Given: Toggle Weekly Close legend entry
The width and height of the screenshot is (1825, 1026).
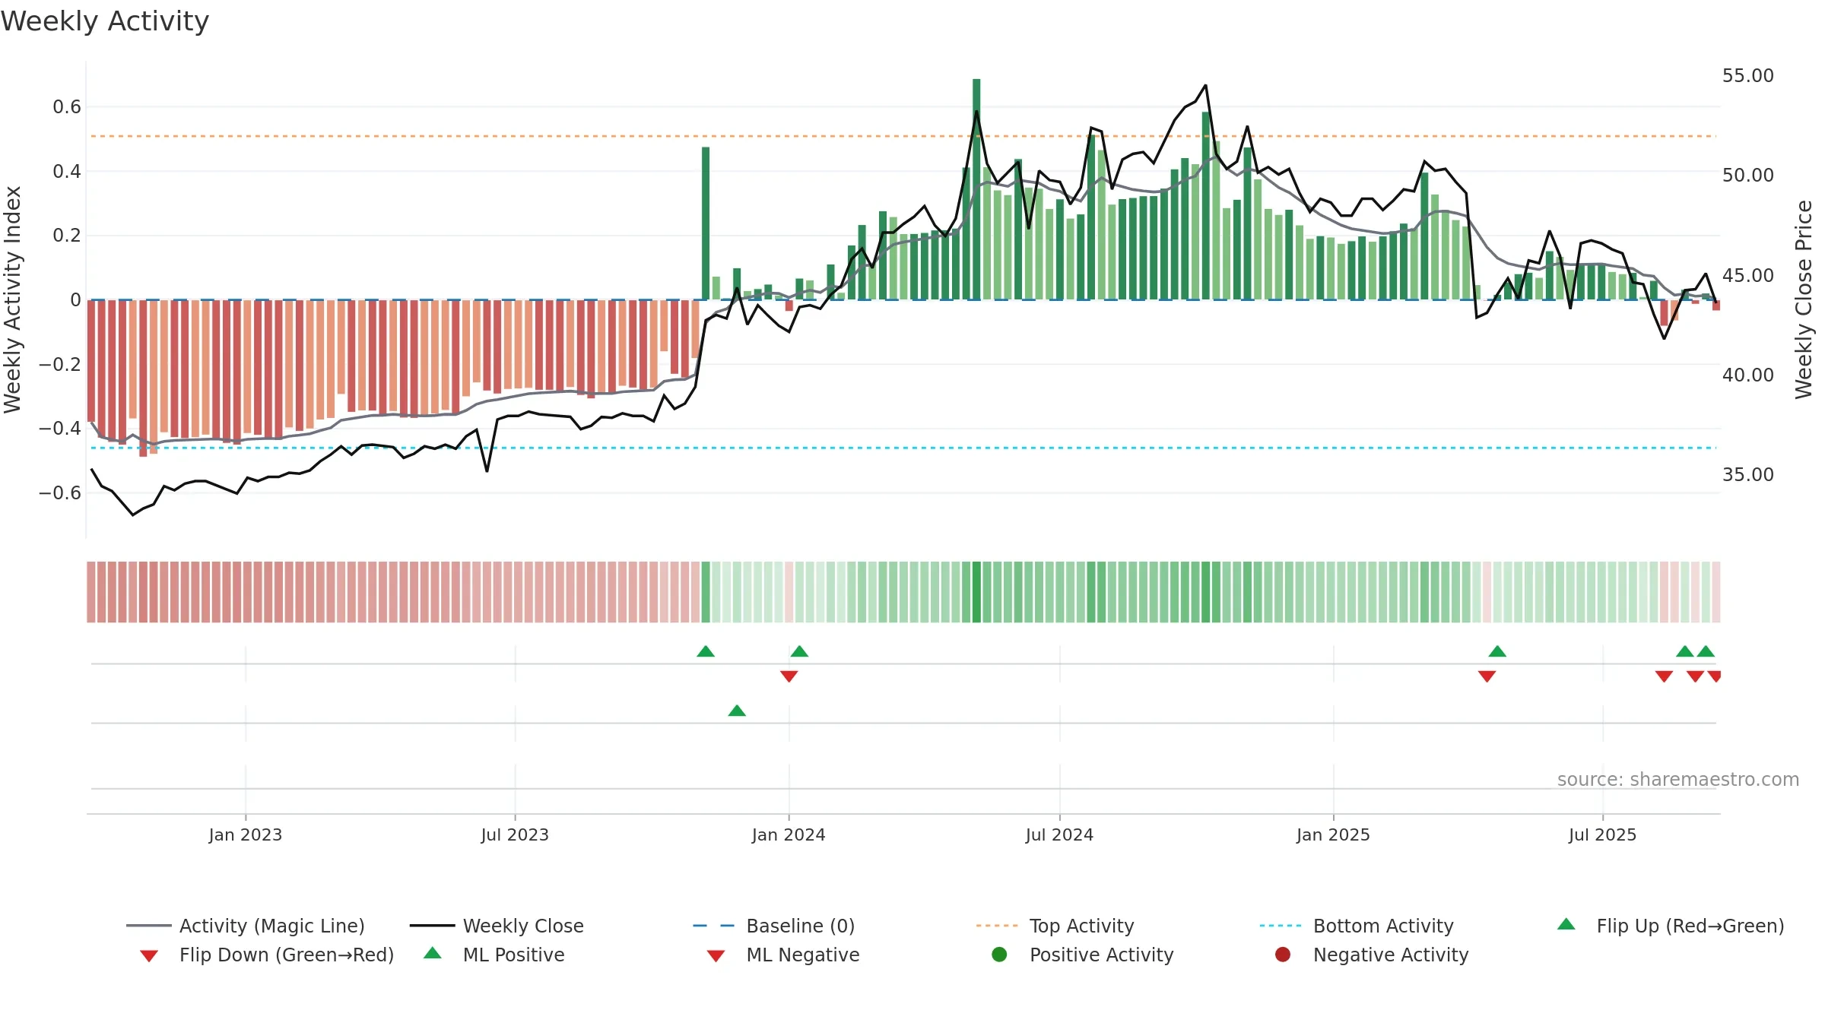Looking at the screenshot, I should click(x=497, y=926).
